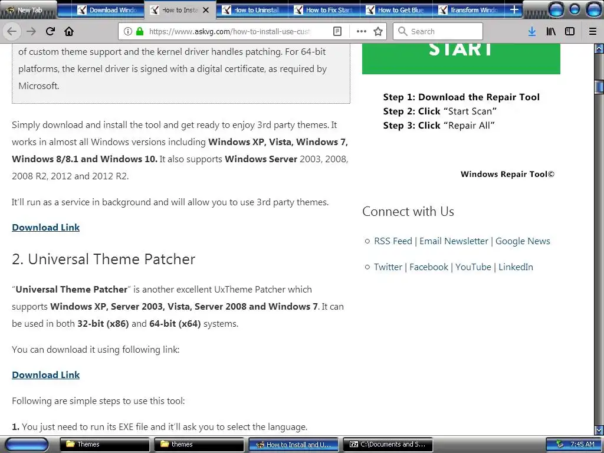The height and width of the screenshot is (453, 604).
Task: Toggle reader view in address bar
Action: pos(337,31)
